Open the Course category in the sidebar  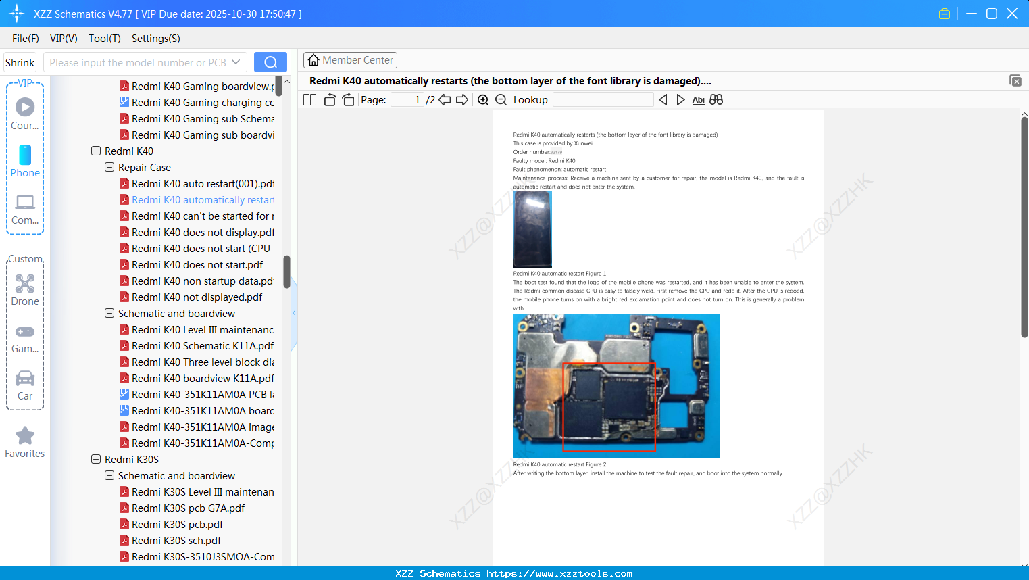[25, 114]
